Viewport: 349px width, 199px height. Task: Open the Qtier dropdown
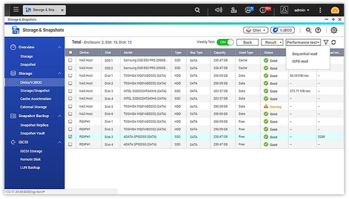tap(256, 30)
